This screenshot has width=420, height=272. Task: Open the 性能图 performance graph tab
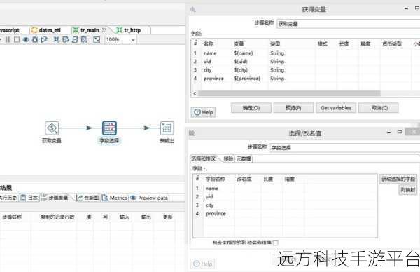(88, 198)
